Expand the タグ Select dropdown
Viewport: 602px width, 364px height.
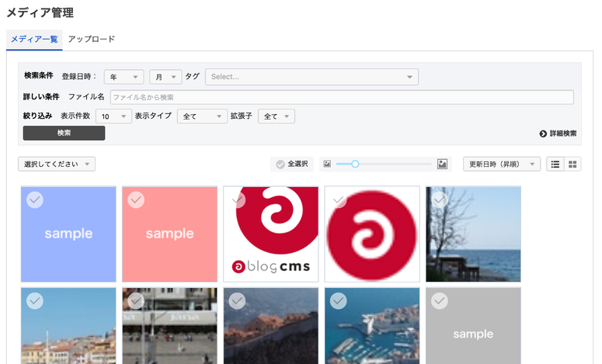(311, 77)
